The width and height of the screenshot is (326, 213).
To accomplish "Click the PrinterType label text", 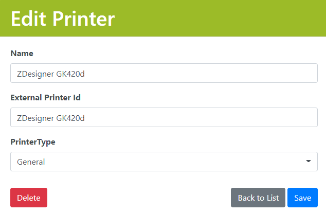I will coord(32,142).
